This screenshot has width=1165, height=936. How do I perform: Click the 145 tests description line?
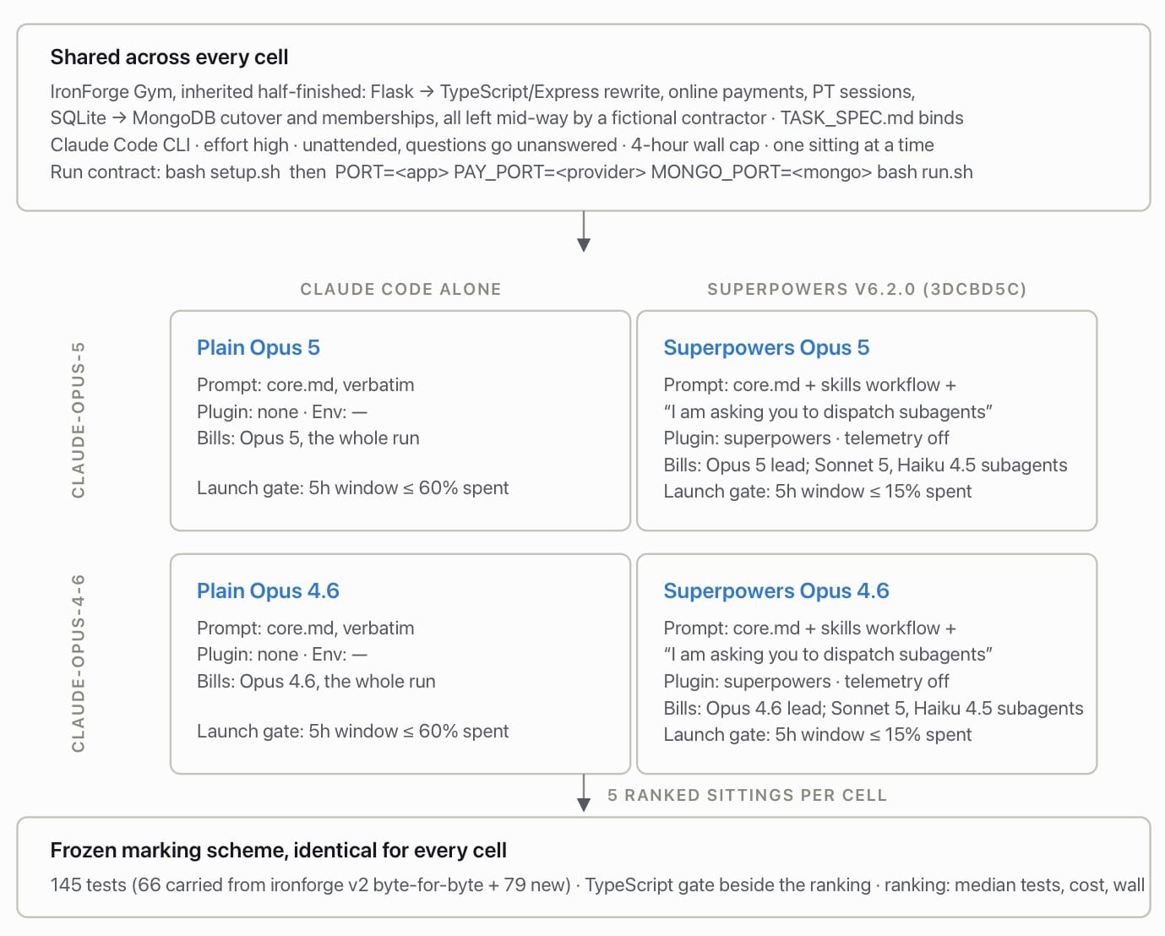(597, 884)
